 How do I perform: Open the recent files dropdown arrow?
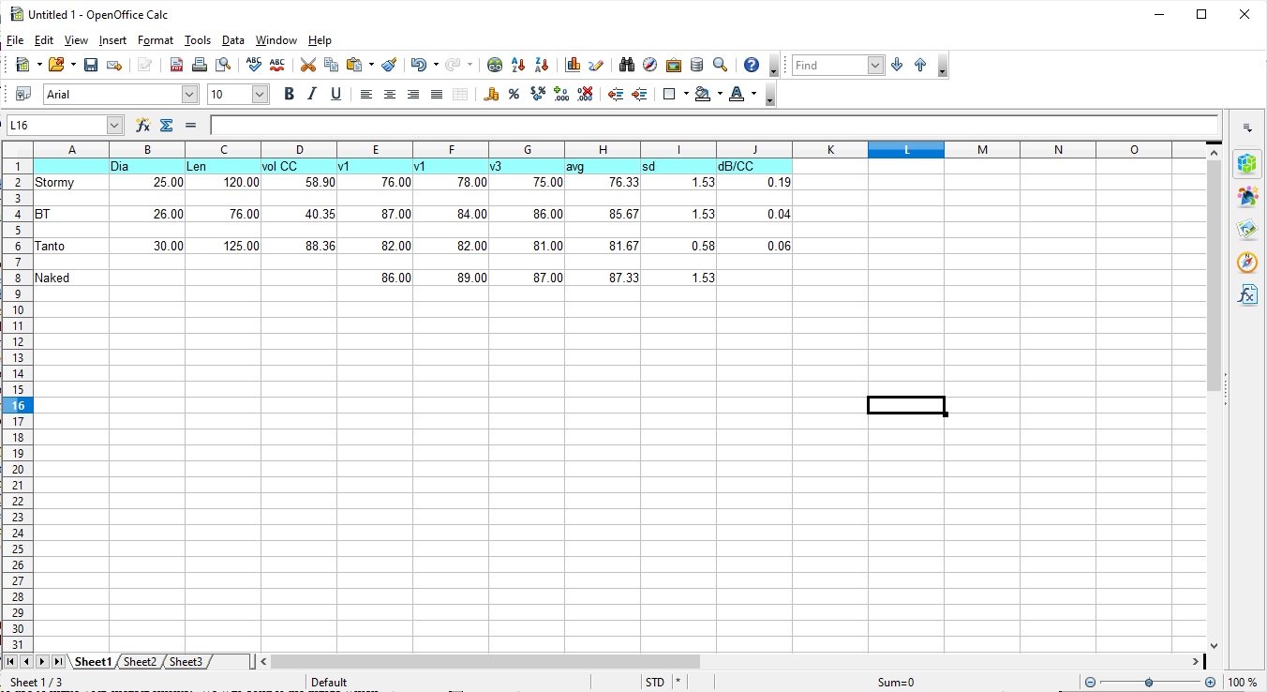coord(72,65)
